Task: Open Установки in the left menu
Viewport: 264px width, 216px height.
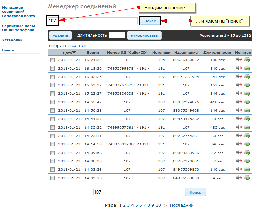Action: click(12, 40)
